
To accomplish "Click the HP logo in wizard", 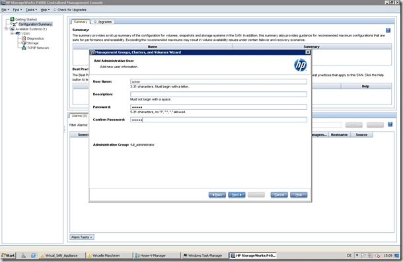I will pos(300,65).
